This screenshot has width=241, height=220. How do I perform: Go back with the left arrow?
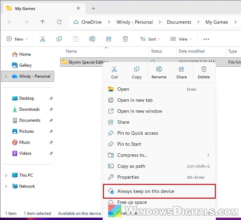point(10,22)
